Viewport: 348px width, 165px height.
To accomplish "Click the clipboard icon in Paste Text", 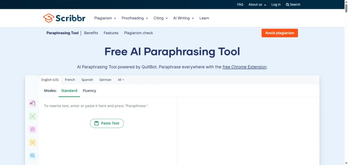I will point(97,123).
